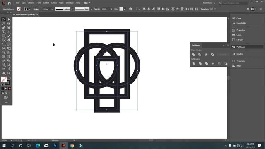Click Recolor Artwork icon in control bar
The width and height of the screenshot is (265, 149).
click(130, 9)
